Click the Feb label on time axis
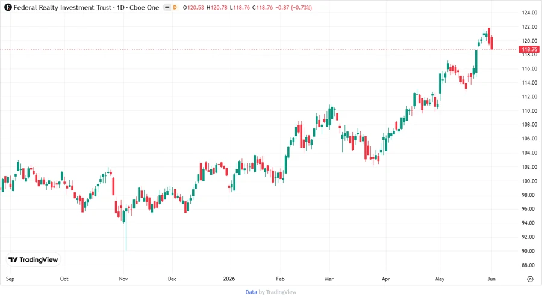Screen dimensions: 542x299 (280, 279)
